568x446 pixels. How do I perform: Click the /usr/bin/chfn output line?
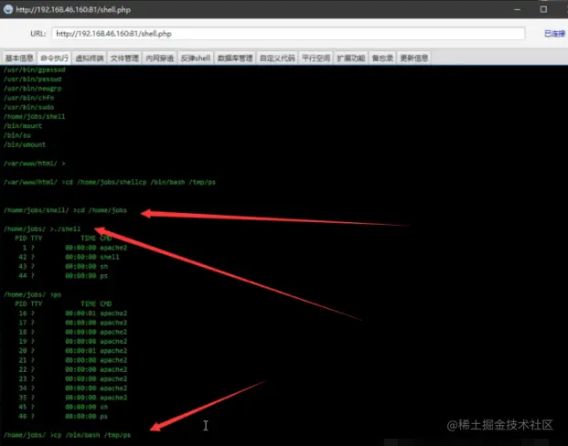(x=28, y=98)
